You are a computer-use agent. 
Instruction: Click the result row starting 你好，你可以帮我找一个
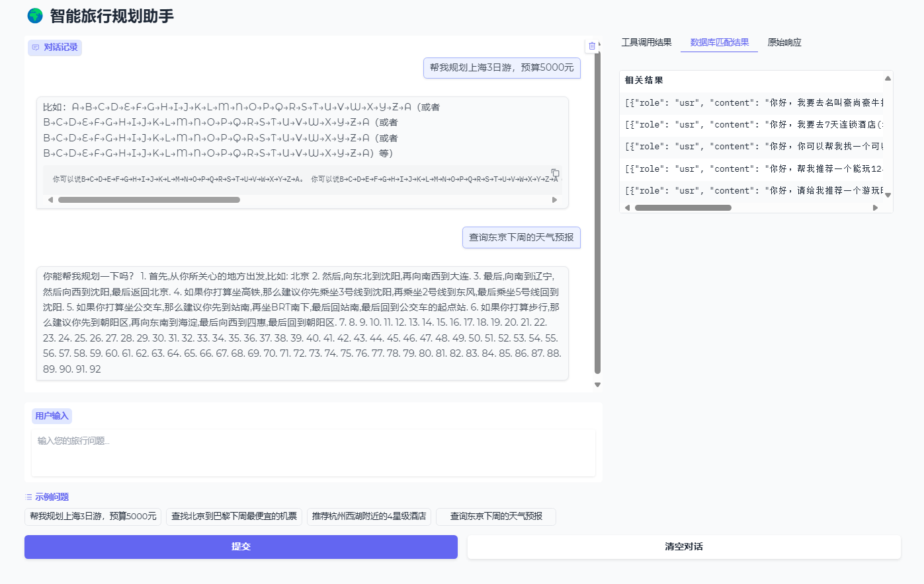pos(754,147)
